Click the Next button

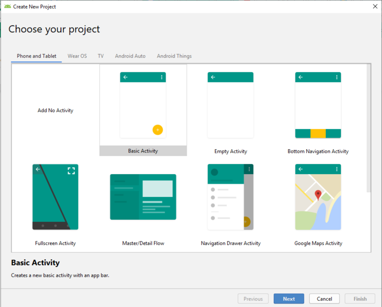click(x=289, y=299)
